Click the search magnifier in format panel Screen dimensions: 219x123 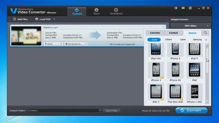pos(205,33)
